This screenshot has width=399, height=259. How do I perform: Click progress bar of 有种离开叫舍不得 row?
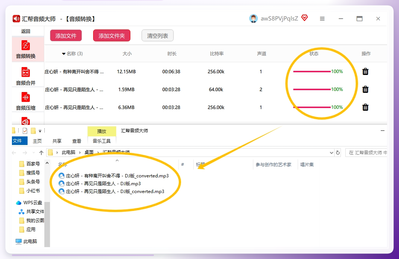pos(312,72)
